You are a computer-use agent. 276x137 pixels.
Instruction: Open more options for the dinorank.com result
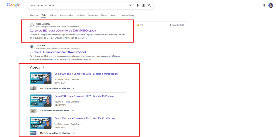pos(83,48)
